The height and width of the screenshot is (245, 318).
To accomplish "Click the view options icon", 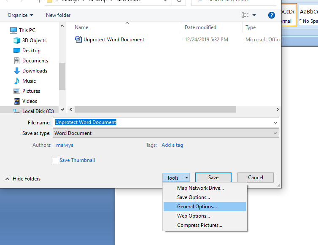I will pyautogui.click(x=245, y=15).
